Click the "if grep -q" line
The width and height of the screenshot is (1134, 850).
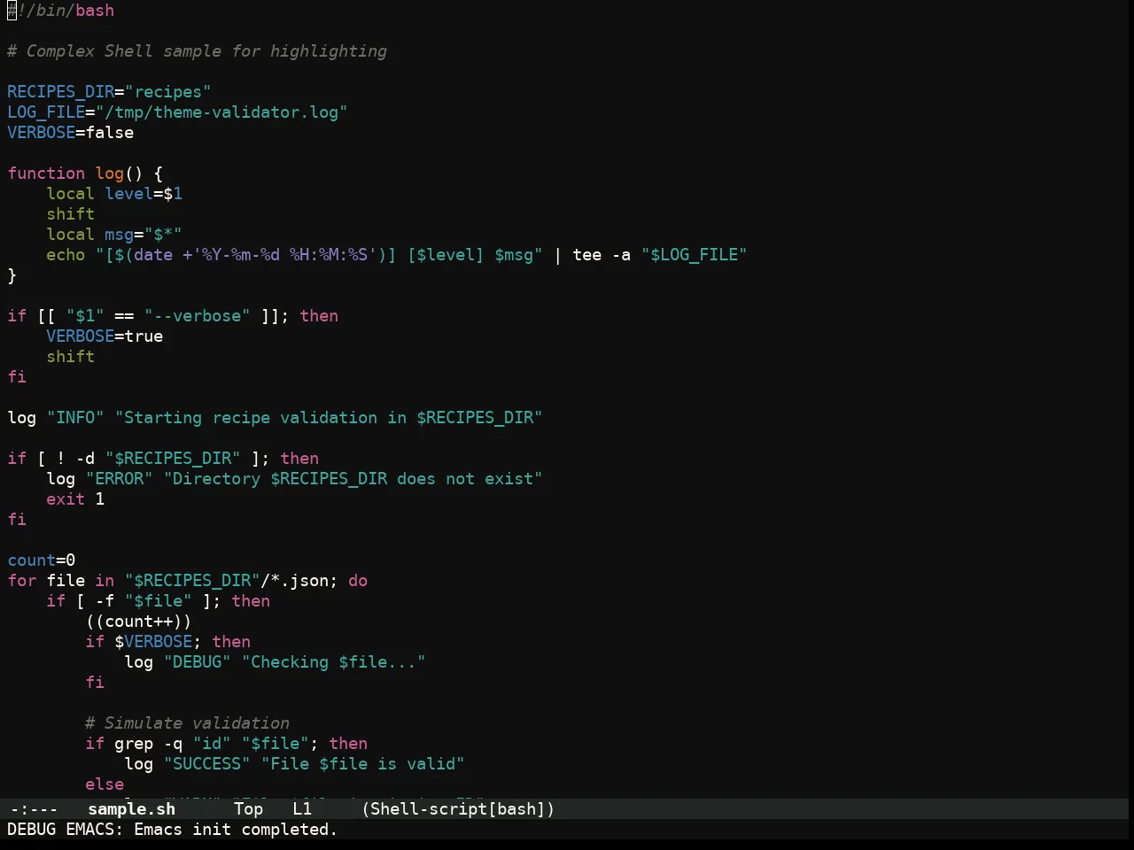(x=226, y=744)
